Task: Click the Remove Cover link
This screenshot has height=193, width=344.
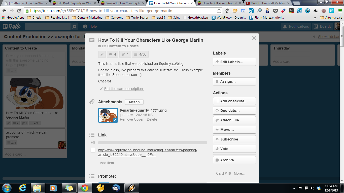Action: click(x=132, y=119)
